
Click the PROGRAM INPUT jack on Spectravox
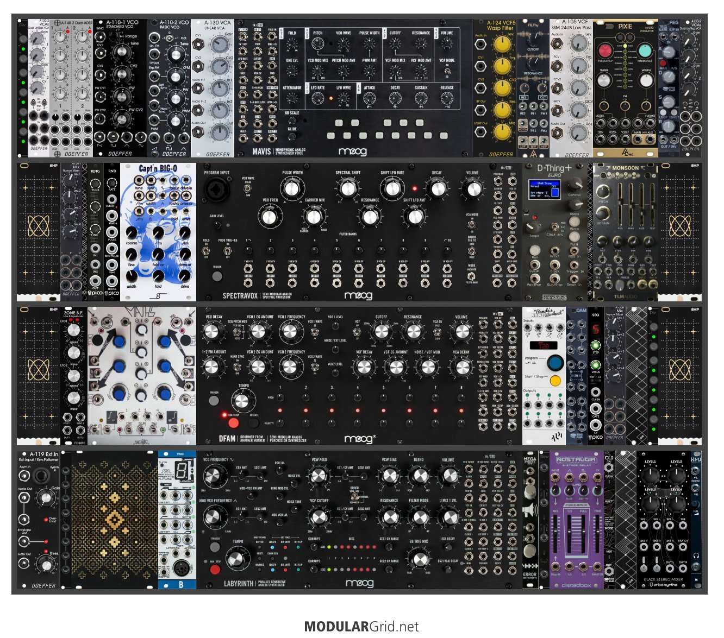[x=216, y=189]
